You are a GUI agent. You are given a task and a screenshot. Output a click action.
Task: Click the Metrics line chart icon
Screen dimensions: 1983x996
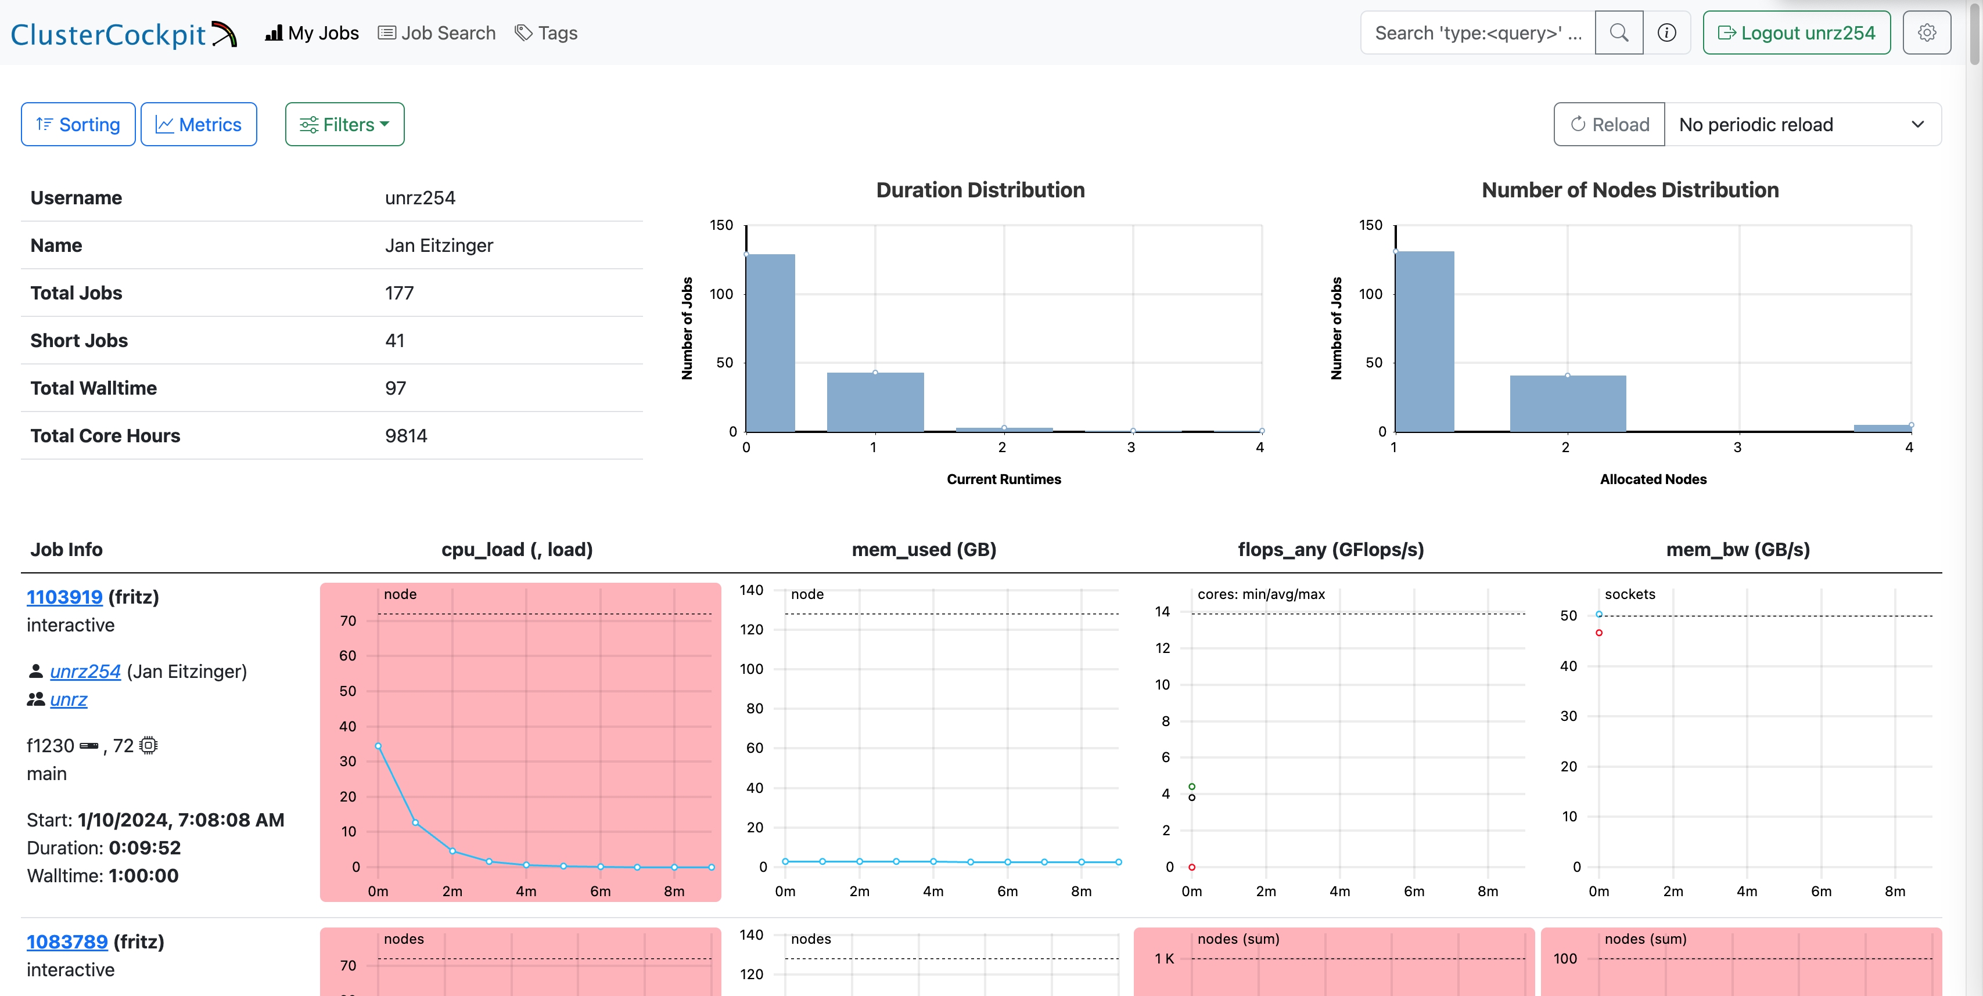point(164,123)
